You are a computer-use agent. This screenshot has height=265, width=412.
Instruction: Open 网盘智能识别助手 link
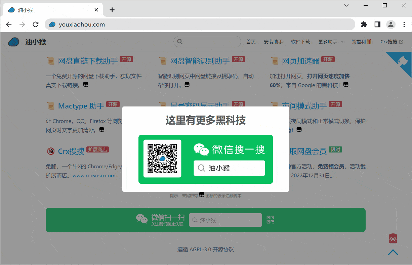pyautogui.click(x=200, y=61)
